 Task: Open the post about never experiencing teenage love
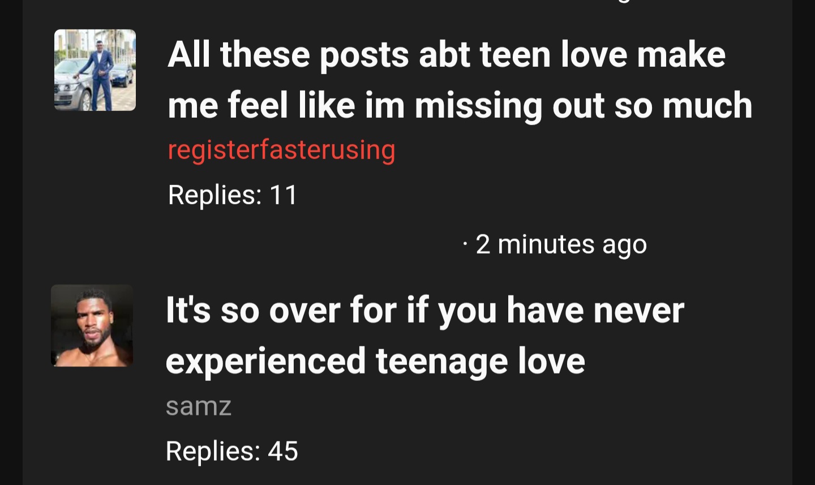click(x=425, y=336)
